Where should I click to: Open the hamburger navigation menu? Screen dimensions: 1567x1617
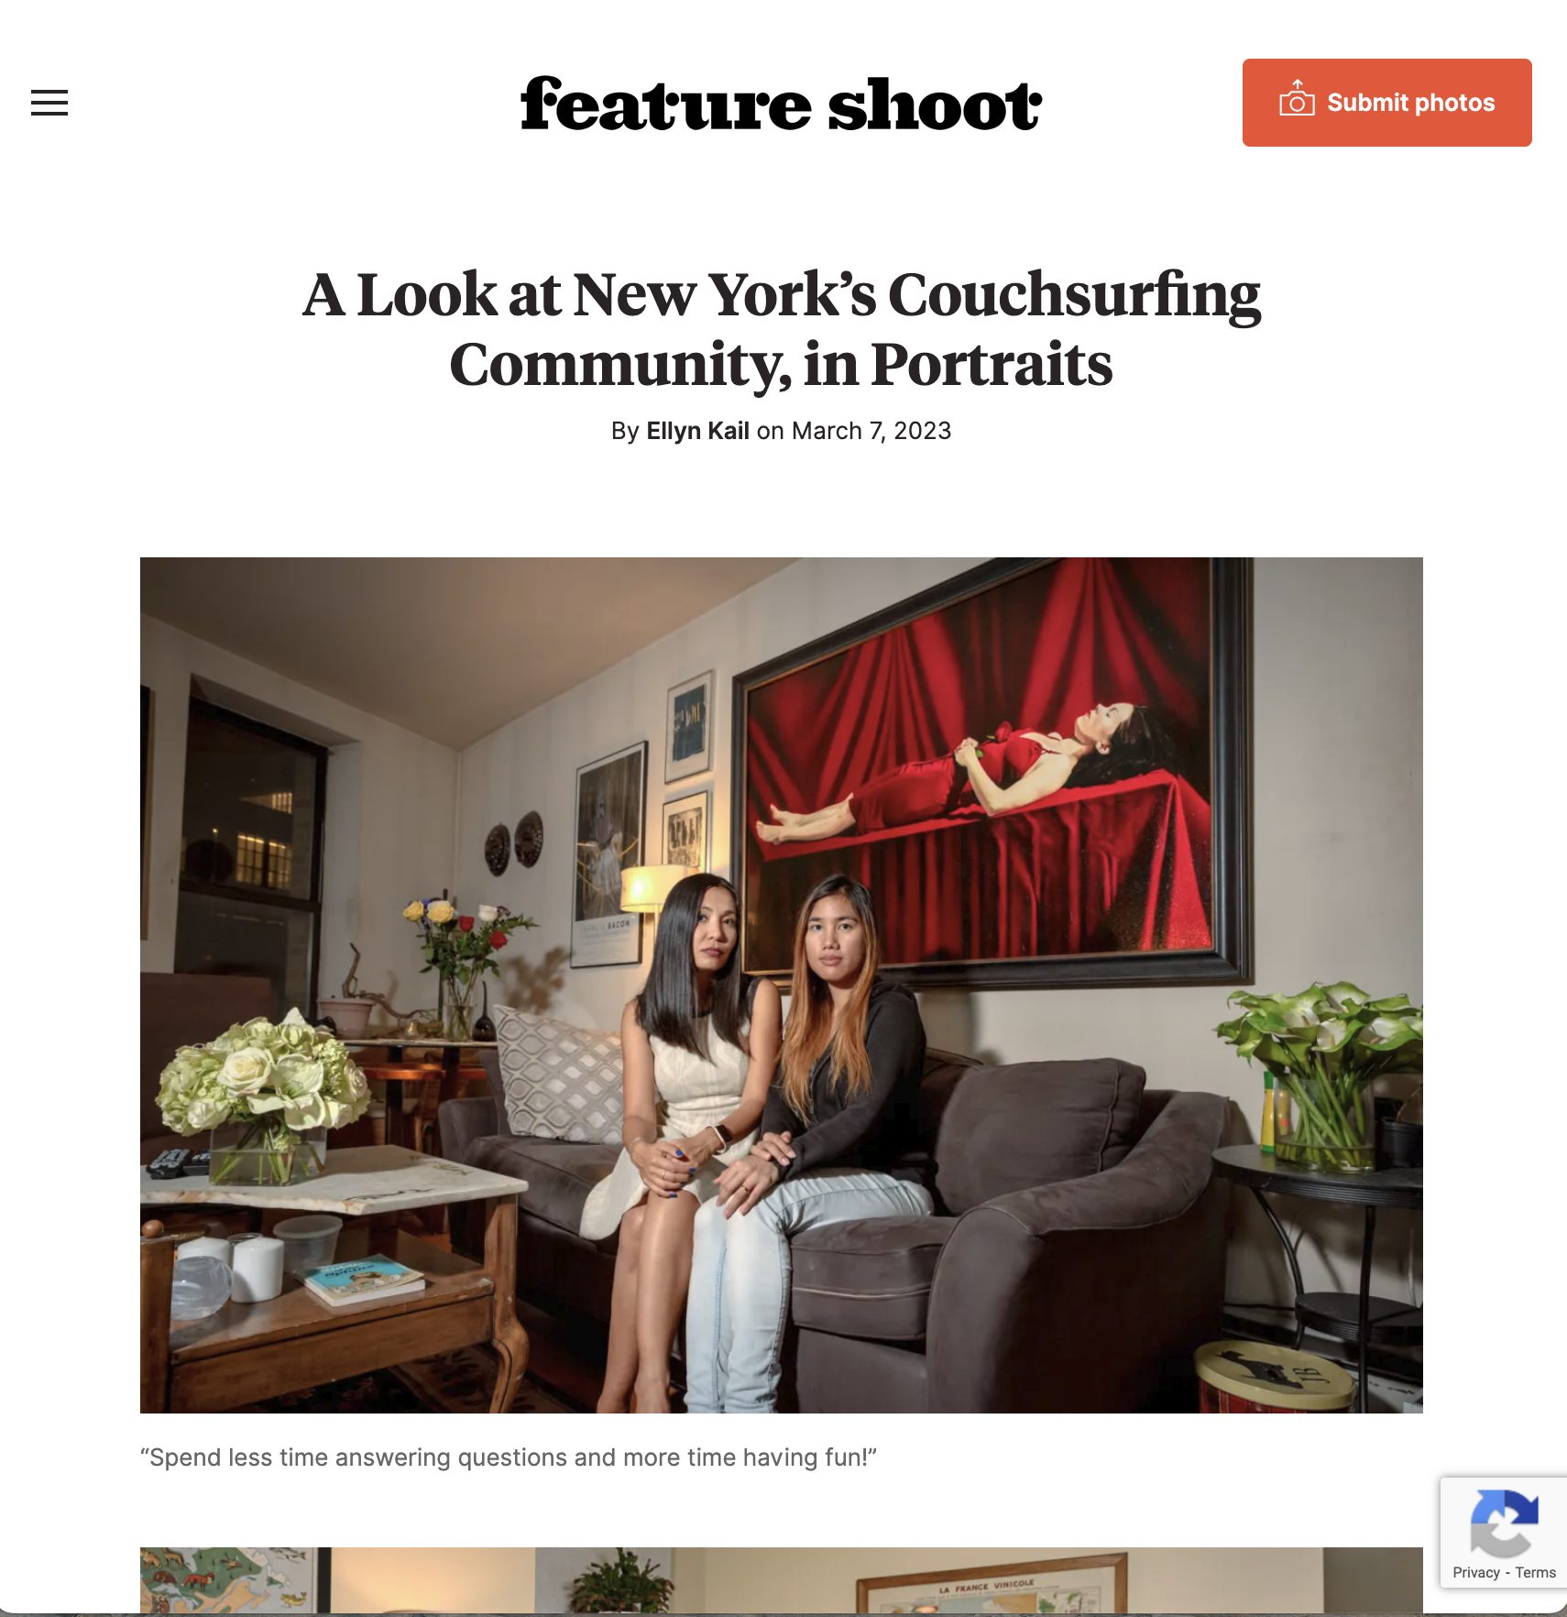pyautogui.click(x=49, y=103)
